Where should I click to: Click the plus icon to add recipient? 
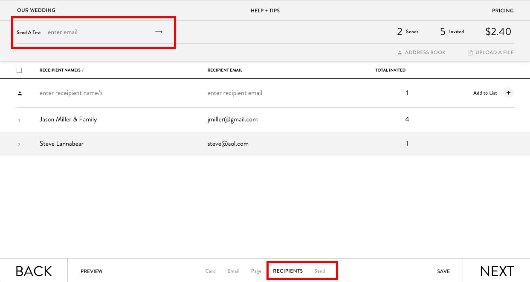coord(508,93)
